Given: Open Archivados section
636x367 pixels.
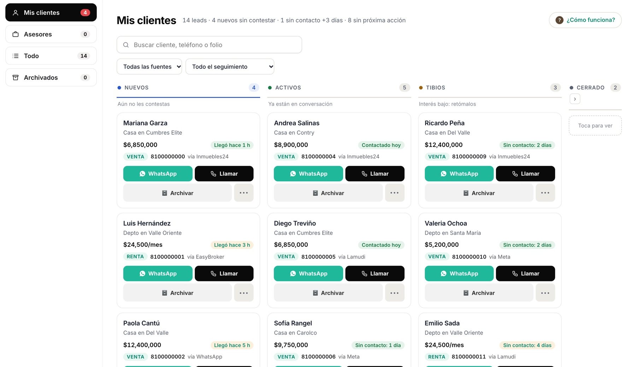Looking at the screenshot, I should coord(51,77).
